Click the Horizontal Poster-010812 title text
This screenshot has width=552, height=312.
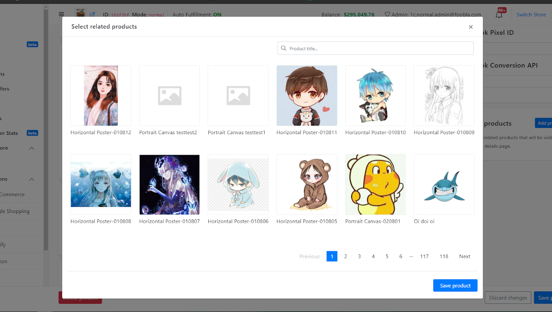101,132
